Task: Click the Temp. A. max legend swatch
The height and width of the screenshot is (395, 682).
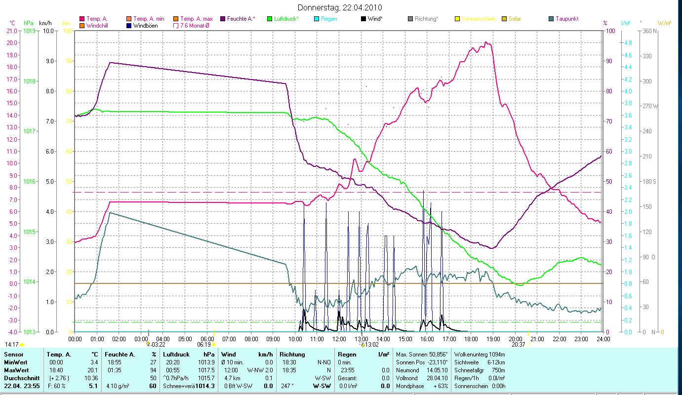Action: point(176,19)
